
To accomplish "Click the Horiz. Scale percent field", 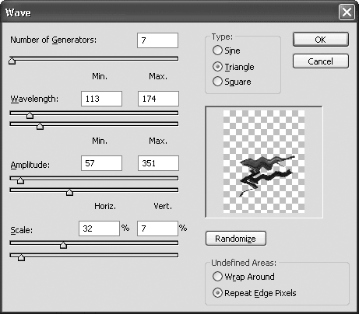I will (x=99, y=229).
